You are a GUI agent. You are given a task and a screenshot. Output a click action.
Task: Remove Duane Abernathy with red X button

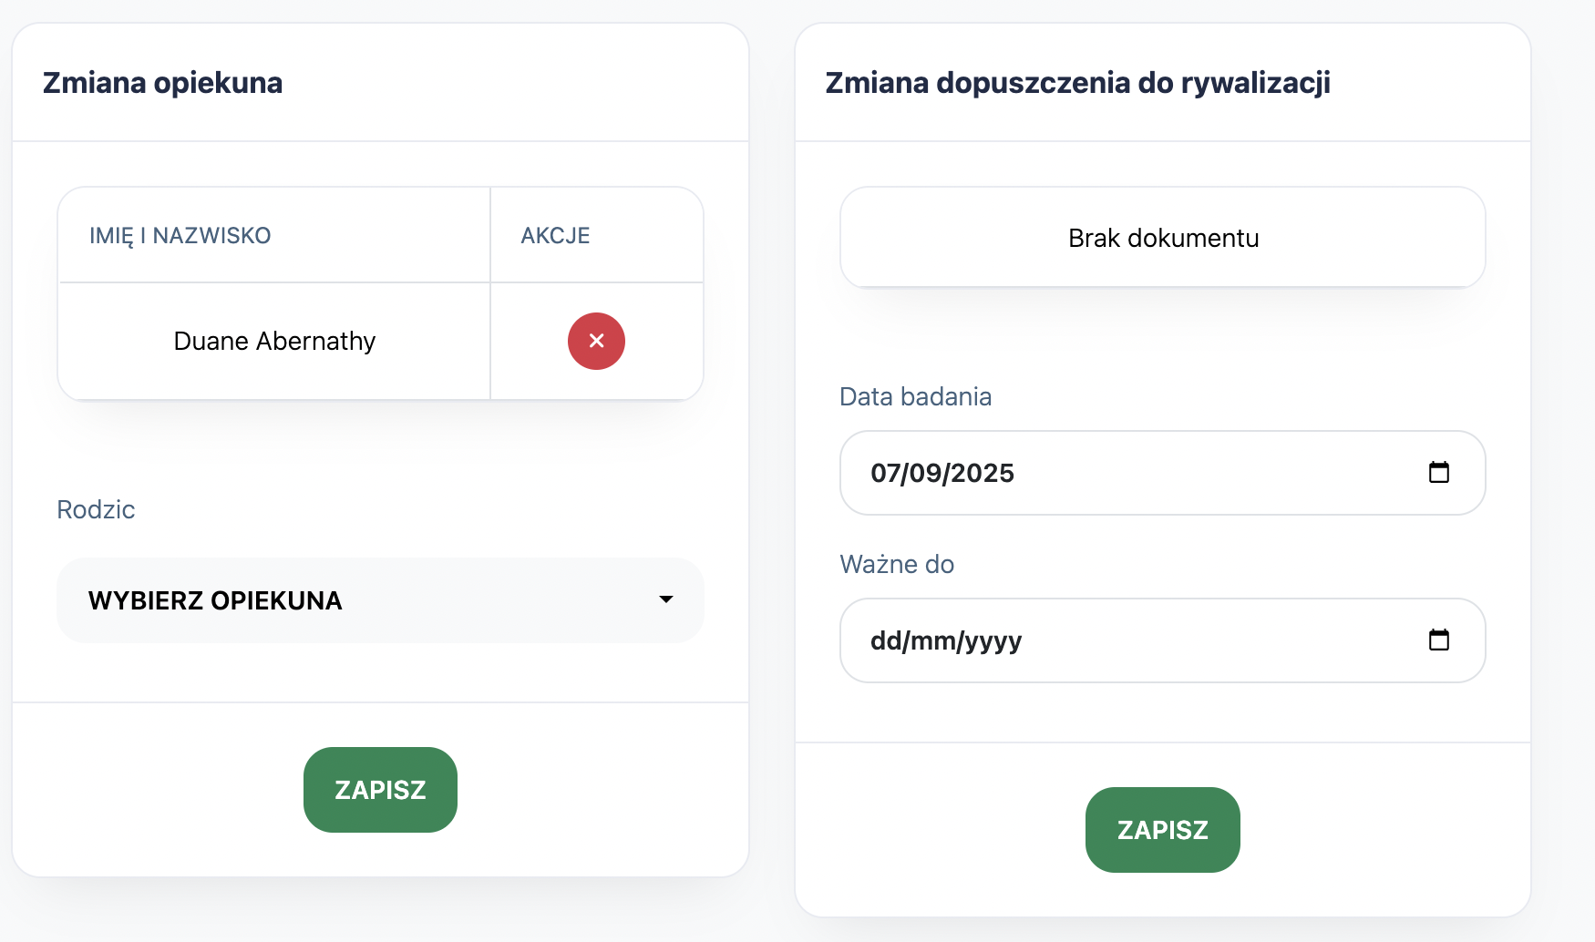(x=596, y=341)
